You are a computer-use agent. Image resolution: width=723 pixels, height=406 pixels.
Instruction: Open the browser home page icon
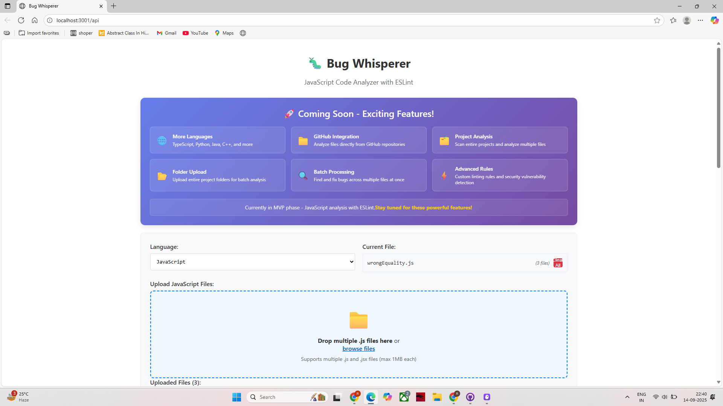35,20
